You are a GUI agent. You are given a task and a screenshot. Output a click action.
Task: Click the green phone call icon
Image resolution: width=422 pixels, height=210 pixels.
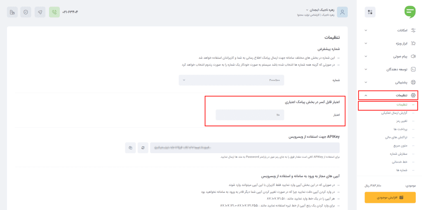pos(54,12)
